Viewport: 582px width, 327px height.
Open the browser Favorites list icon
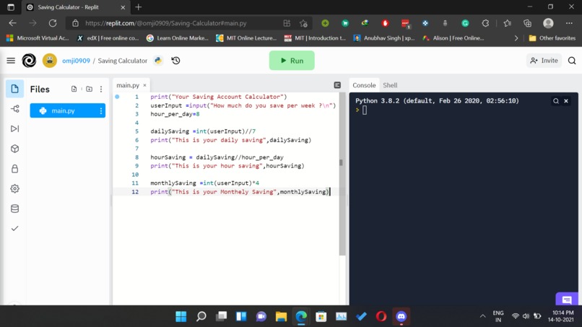click(x=508, y=23)
